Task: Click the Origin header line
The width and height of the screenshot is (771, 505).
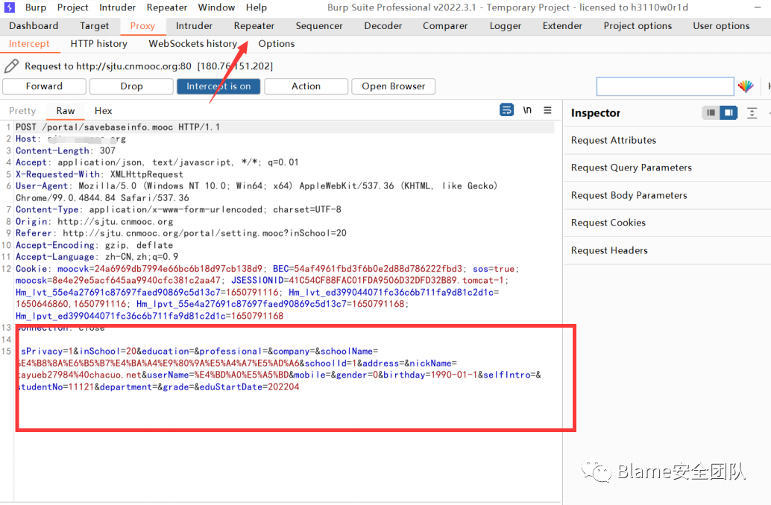Action: [95, 221]
